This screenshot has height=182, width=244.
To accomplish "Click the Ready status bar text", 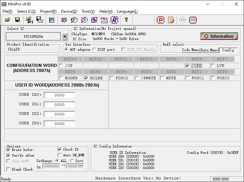I will 6,179.
